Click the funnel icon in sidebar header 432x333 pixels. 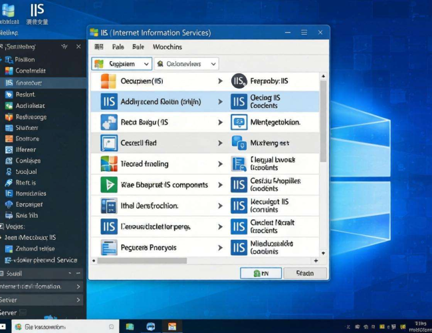64,47
